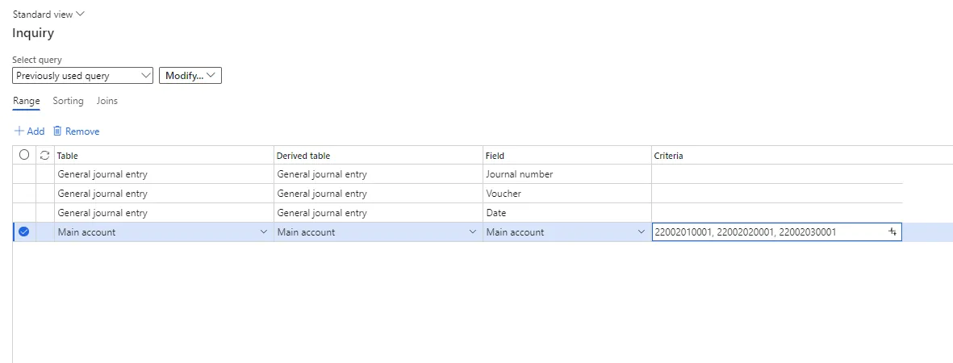This screenshot has height=363, width=953.
Task: Switch to the Joins tab
Action: point(107,101)
